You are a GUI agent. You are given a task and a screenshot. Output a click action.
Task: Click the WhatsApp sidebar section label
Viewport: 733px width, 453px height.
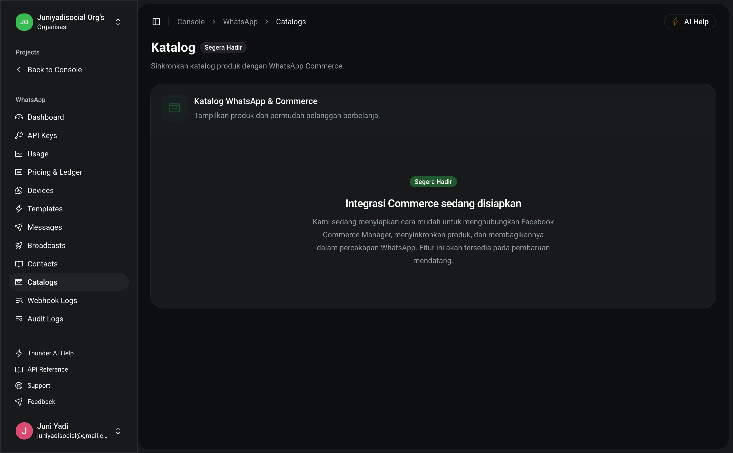[30, 100]
